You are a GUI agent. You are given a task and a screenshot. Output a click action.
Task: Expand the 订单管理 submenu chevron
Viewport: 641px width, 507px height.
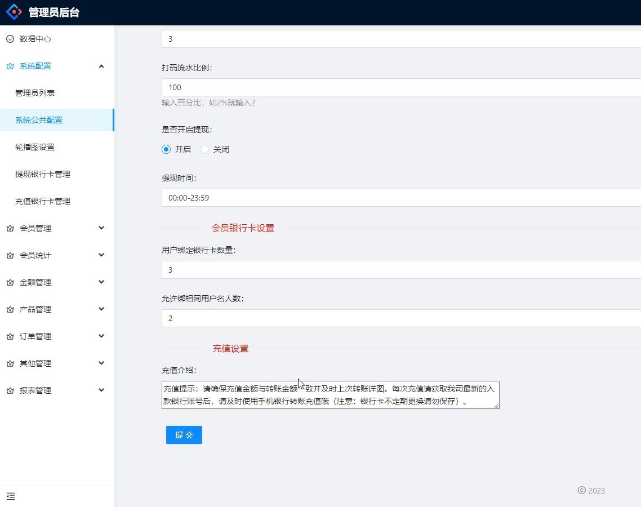coord(101,336)
